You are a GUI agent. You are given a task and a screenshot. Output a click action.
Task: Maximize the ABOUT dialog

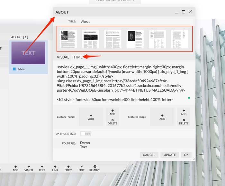(184, 12)
